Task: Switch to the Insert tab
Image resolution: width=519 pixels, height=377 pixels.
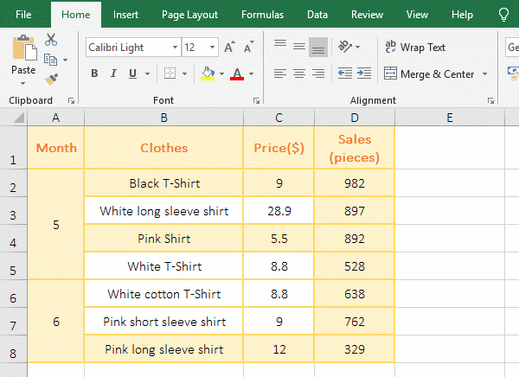Action: coord(125,15)
